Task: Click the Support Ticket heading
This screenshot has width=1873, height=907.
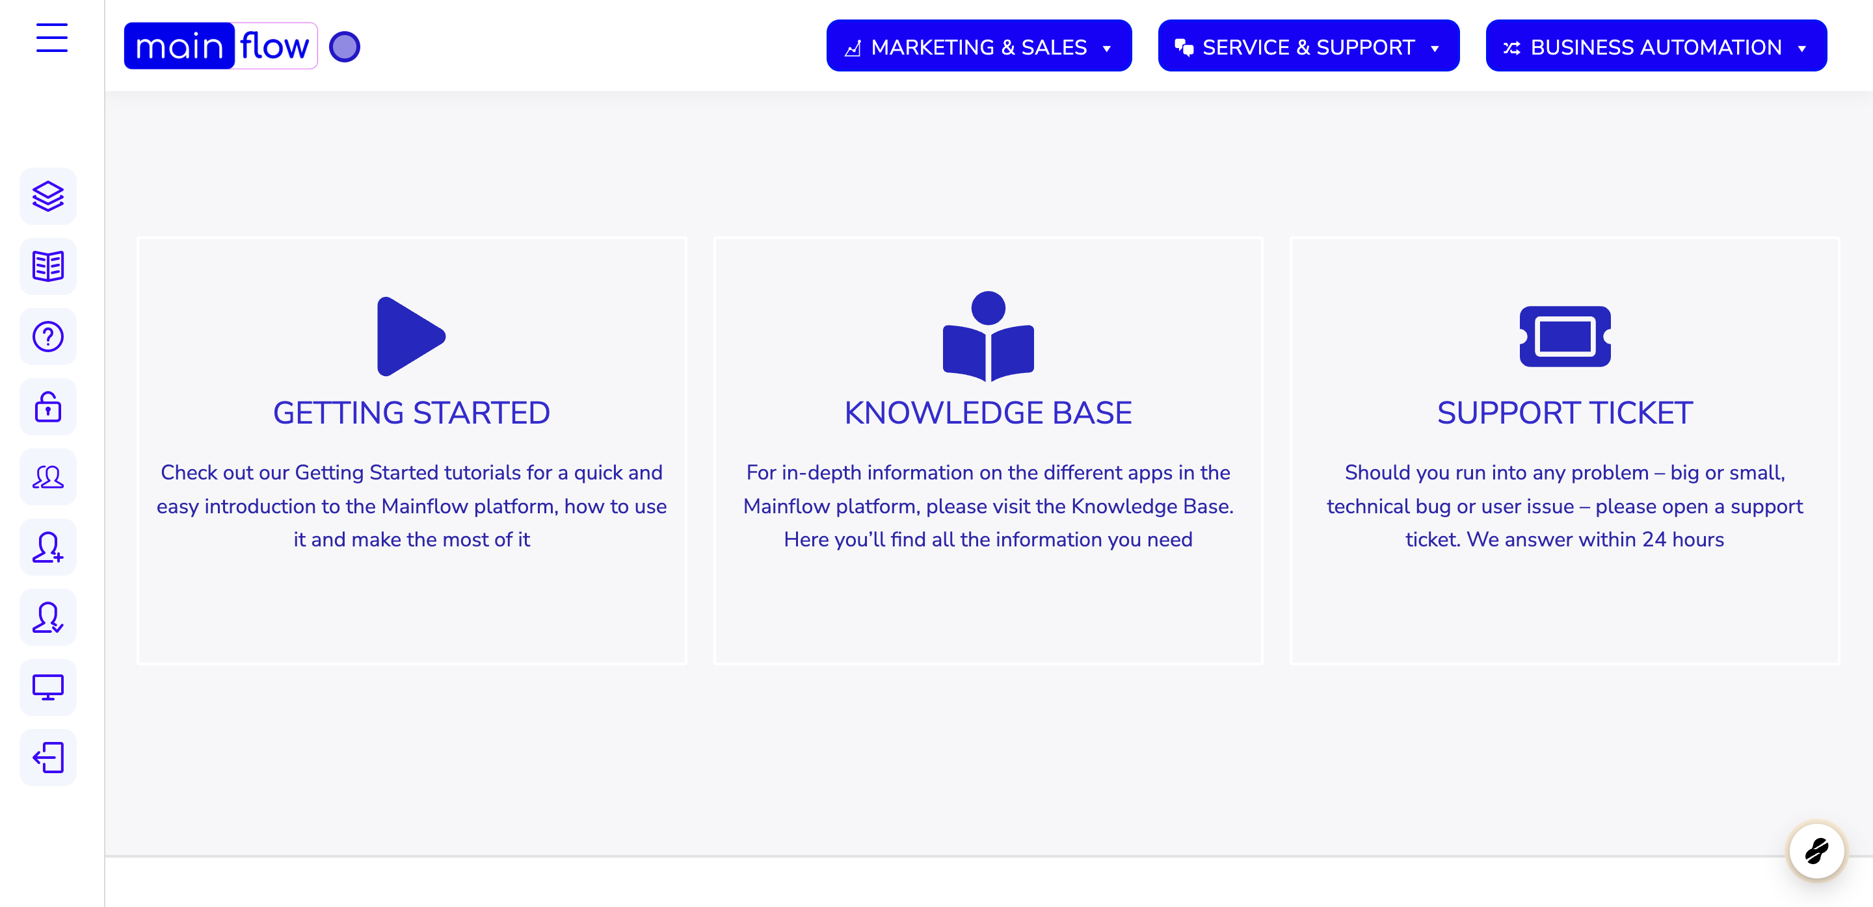Action: pos(1565,413)
